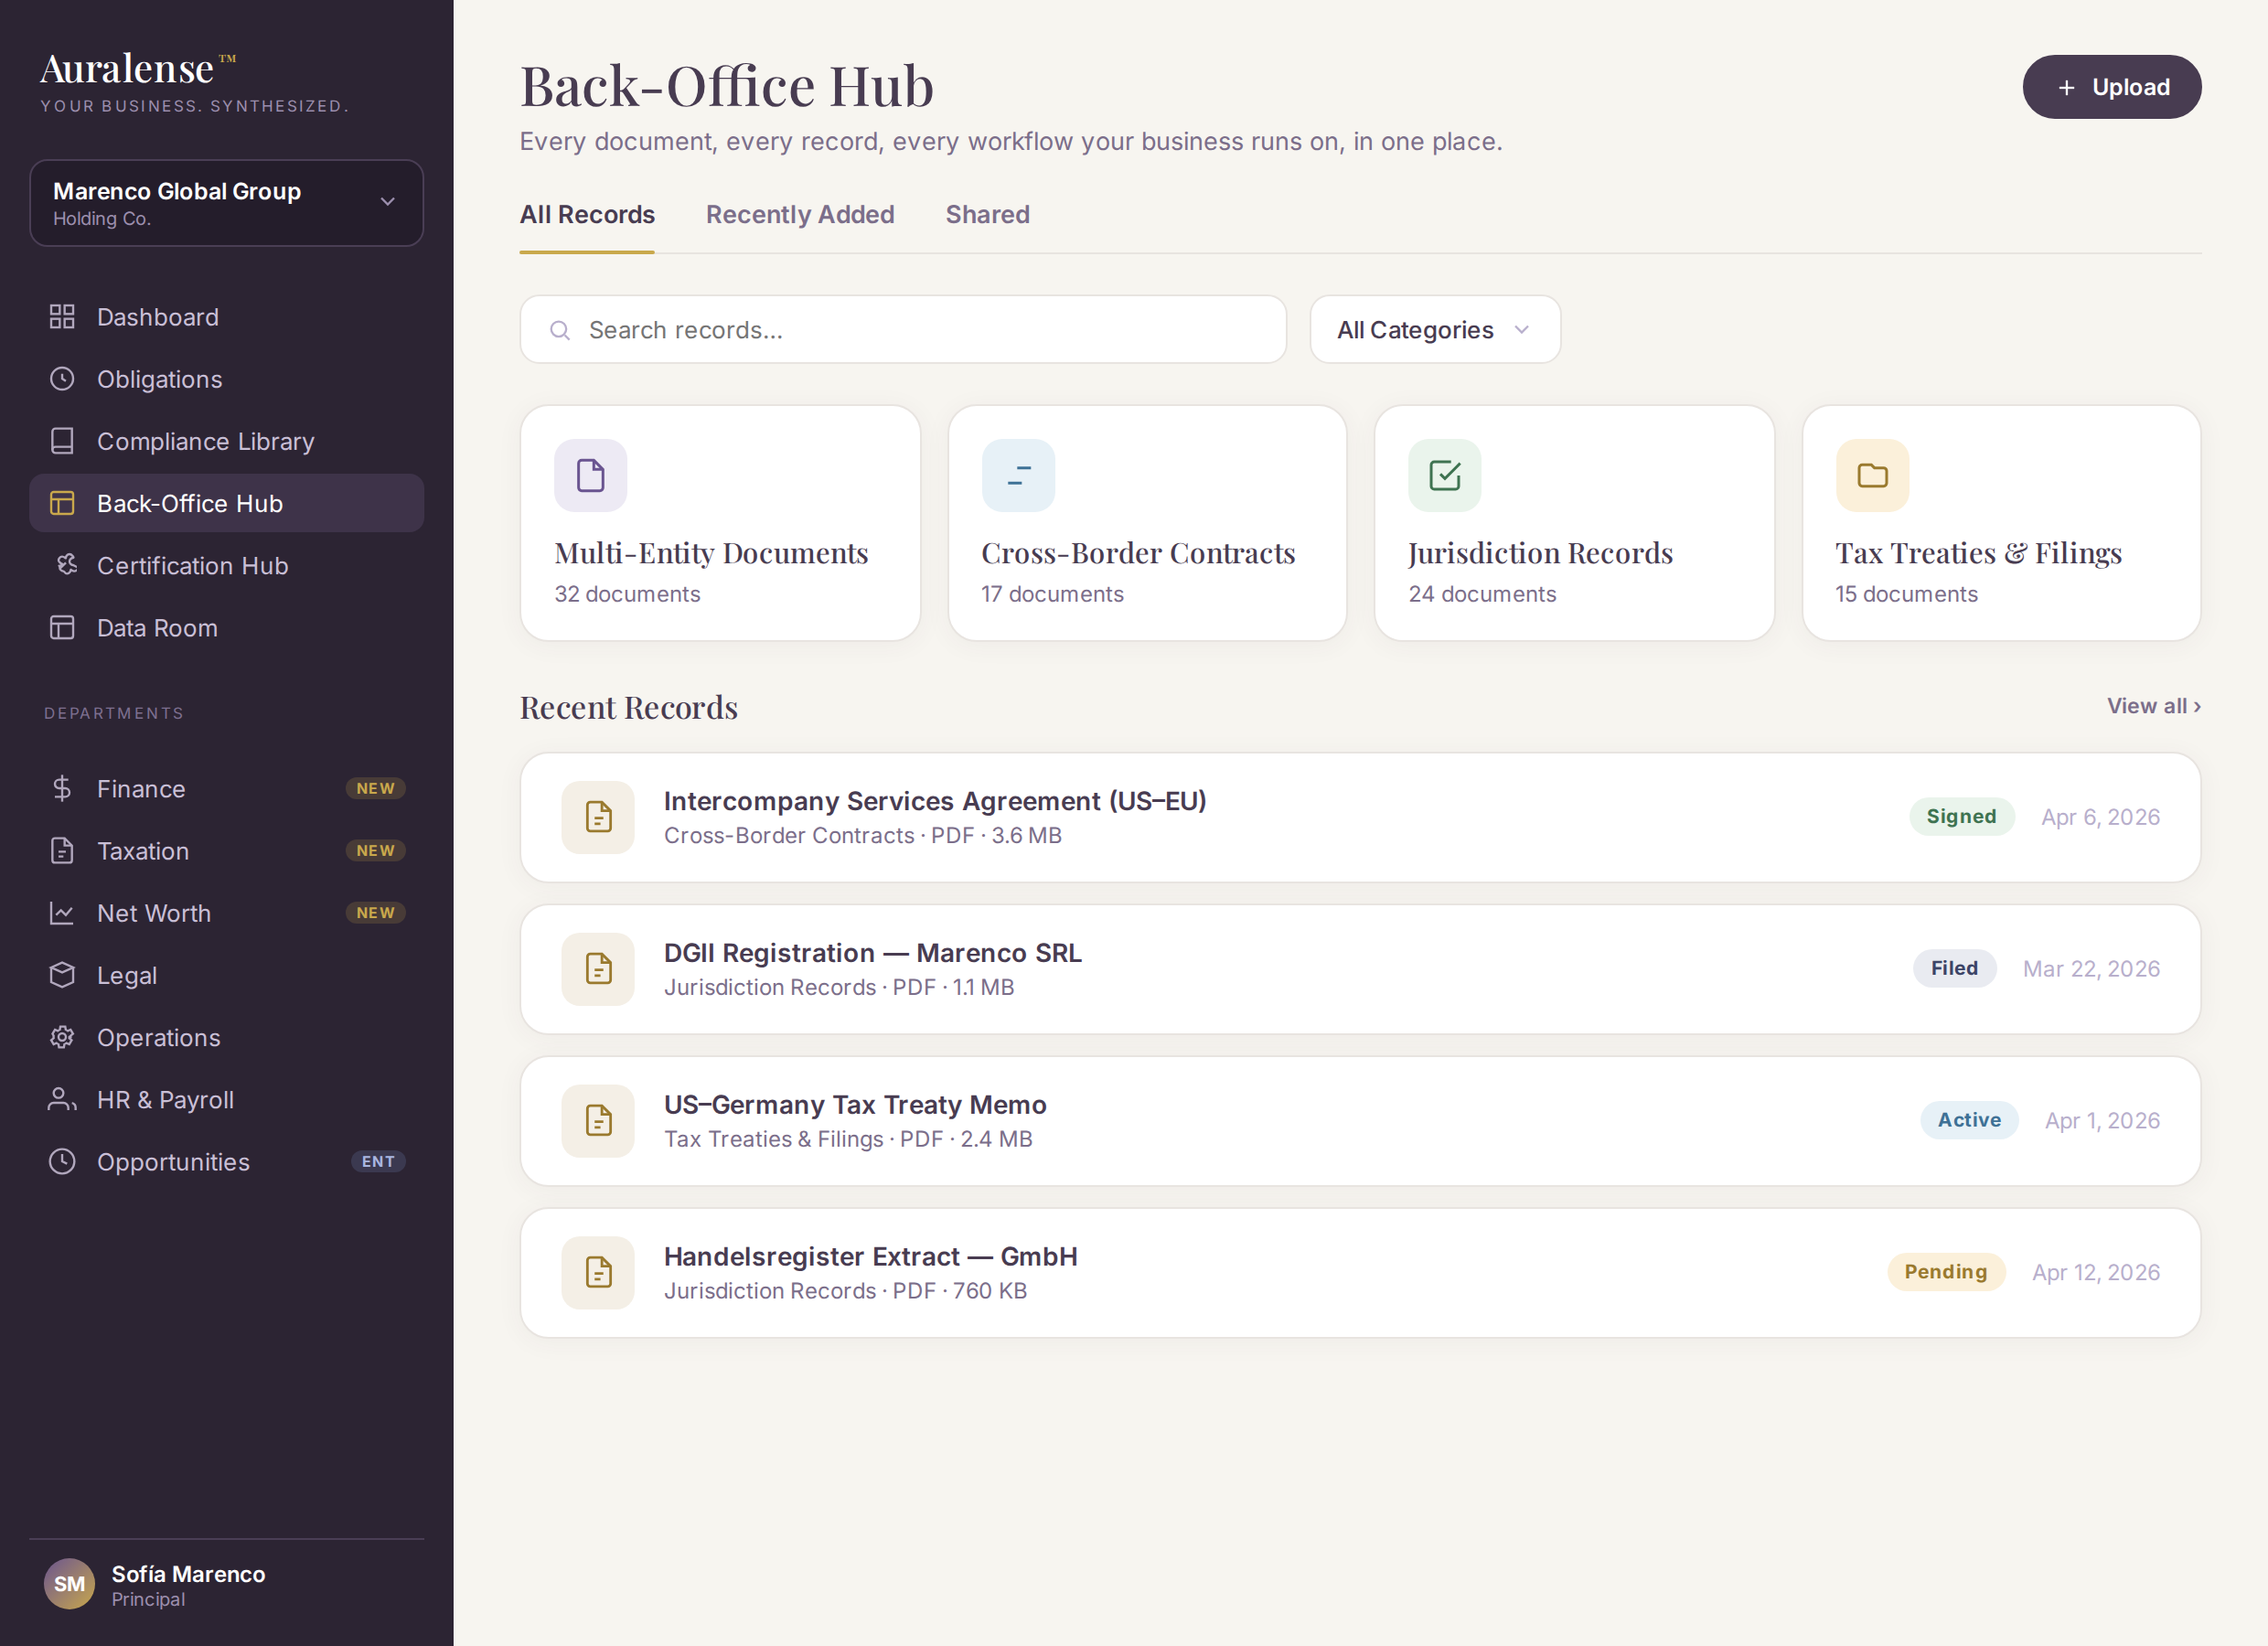Click the Net Worth chart icon
Viewport: 2268px width, 1646px height.
click(62, 913)
